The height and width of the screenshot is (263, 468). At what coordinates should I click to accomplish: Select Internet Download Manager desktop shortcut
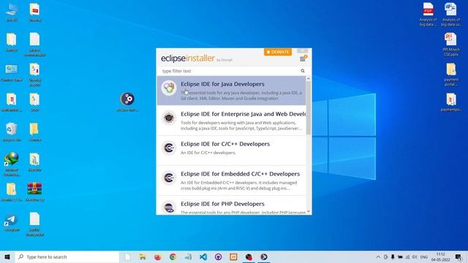click(12, 164)
